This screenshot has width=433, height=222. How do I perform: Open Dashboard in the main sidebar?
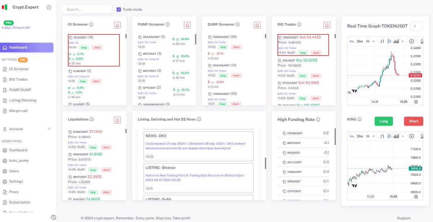click(x=27, y=47)
